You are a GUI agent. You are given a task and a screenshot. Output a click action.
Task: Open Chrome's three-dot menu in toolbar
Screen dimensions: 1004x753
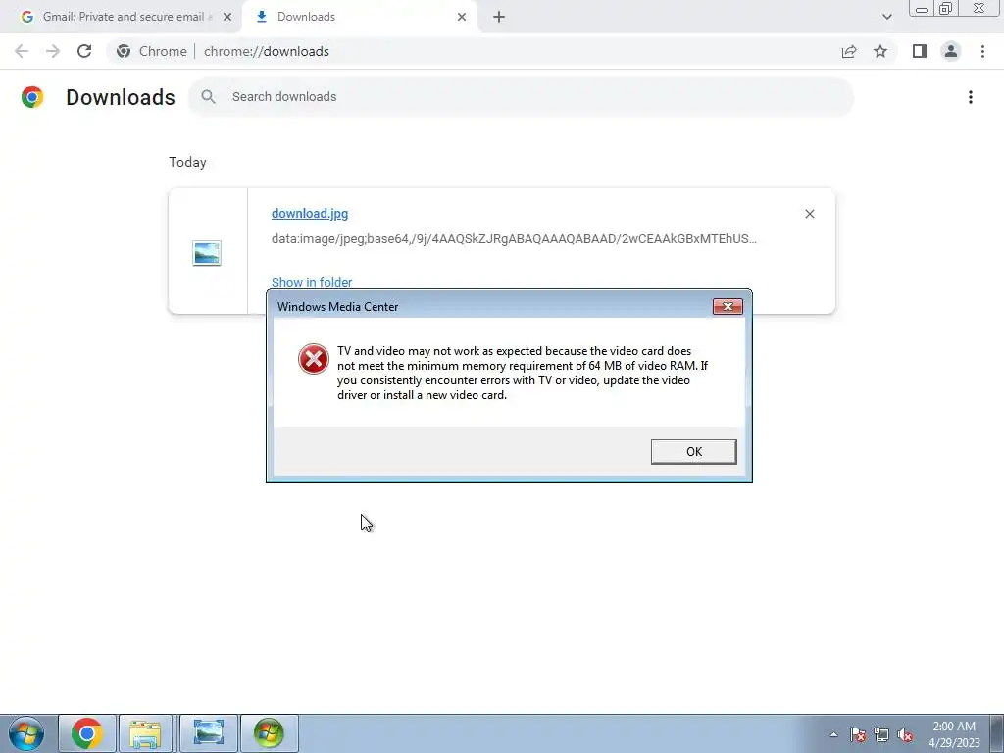pyautogui.click(x=982, y=51)
